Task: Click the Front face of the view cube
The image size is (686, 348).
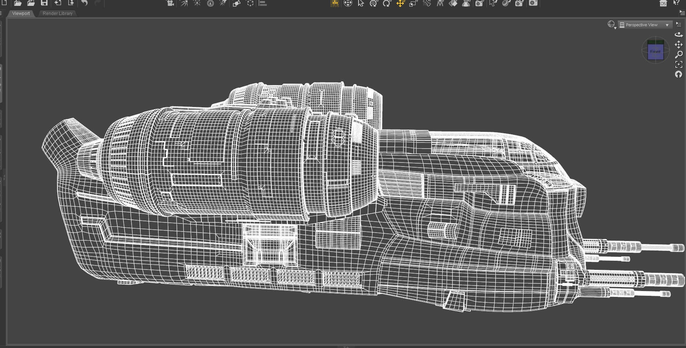Action: tap(655, 52)
